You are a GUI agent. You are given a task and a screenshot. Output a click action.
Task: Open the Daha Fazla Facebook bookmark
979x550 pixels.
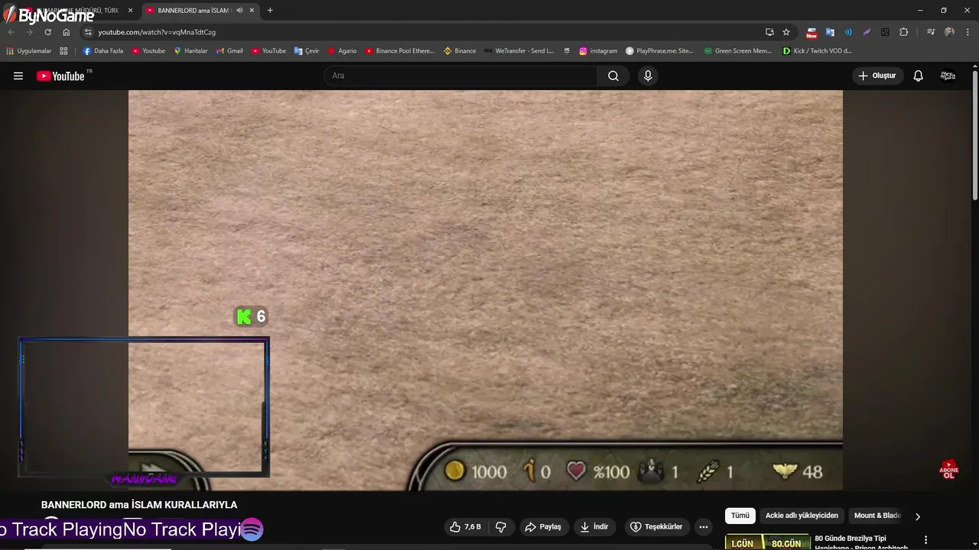pos(103,51)
